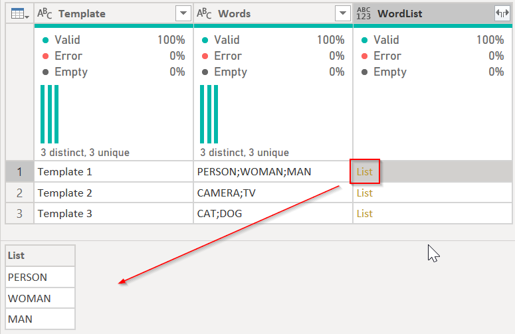Image resolution: width=515 pixels, height=334 pixels.
Task: Select the Template 3 cell
Action: tap(114, 214)
